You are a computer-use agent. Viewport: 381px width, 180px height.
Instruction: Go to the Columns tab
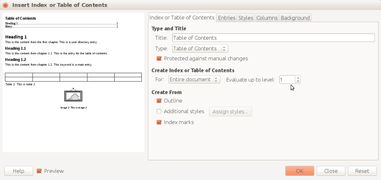click(267, 18)
